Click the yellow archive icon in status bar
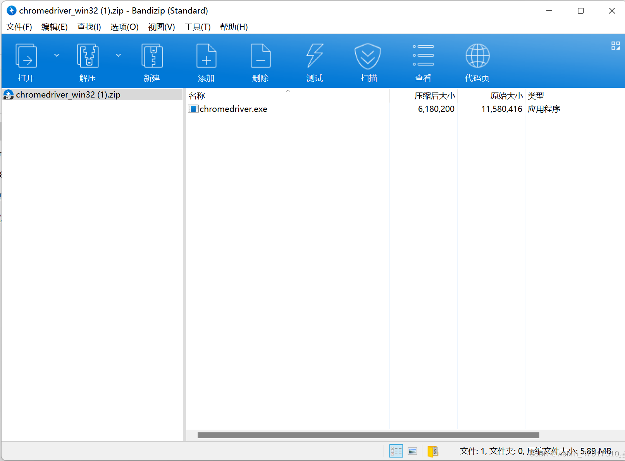This screenshot has width=625, height=461. pos(433,451)
